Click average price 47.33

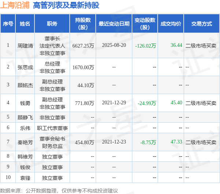176,142
